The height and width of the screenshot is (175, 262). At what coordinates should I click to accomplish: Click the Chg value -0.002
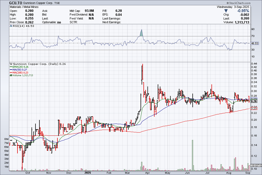[x=244, y=15]
